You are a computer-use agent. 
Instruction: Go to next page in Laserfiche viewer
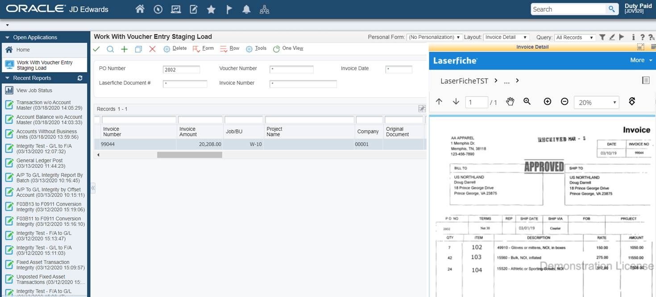pos(456,102)
